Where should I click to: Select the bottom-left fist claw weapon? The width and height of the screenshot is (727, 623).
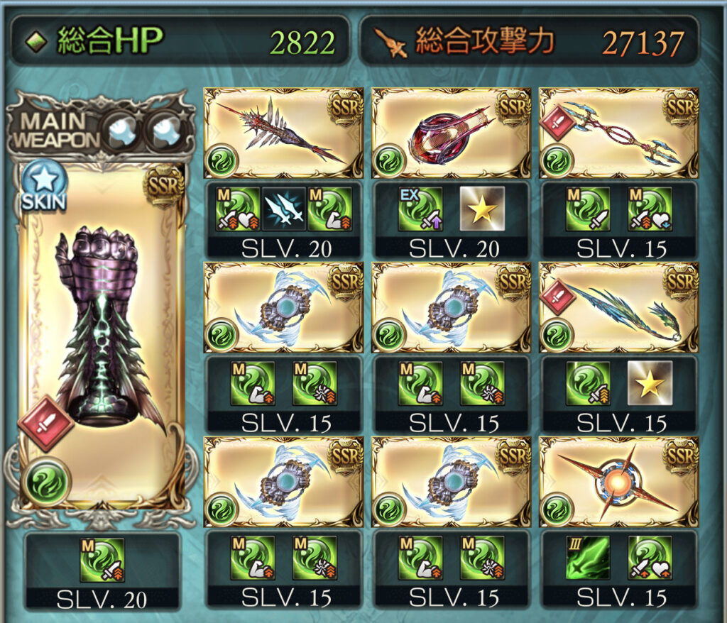(x=284, y=481)
